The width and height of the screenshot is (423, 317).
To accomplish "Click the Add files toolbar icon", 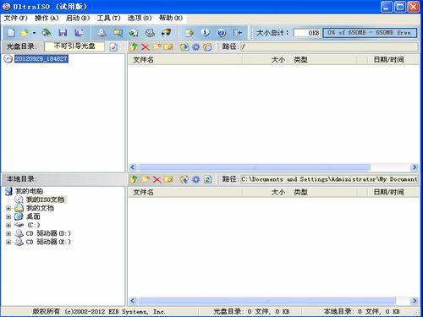I will (189, 33).
